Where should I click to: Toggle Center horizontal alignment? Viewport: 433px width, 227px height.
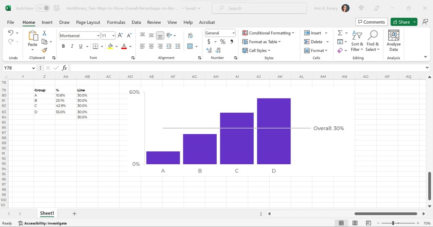click(151, 46)
